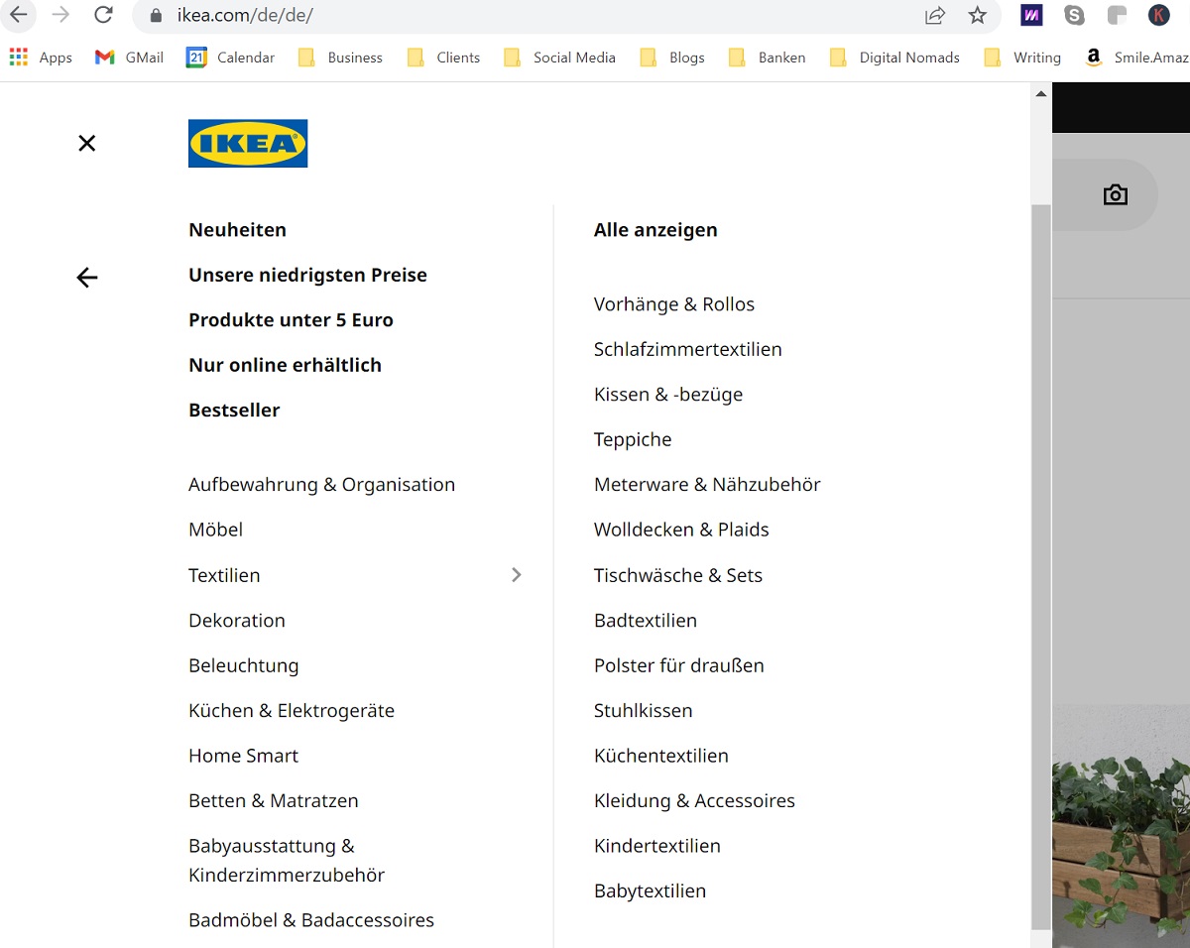This screenshot has height=948, width=1190.
Task: Click the browser Back button
Action: (x=19, y=15)
